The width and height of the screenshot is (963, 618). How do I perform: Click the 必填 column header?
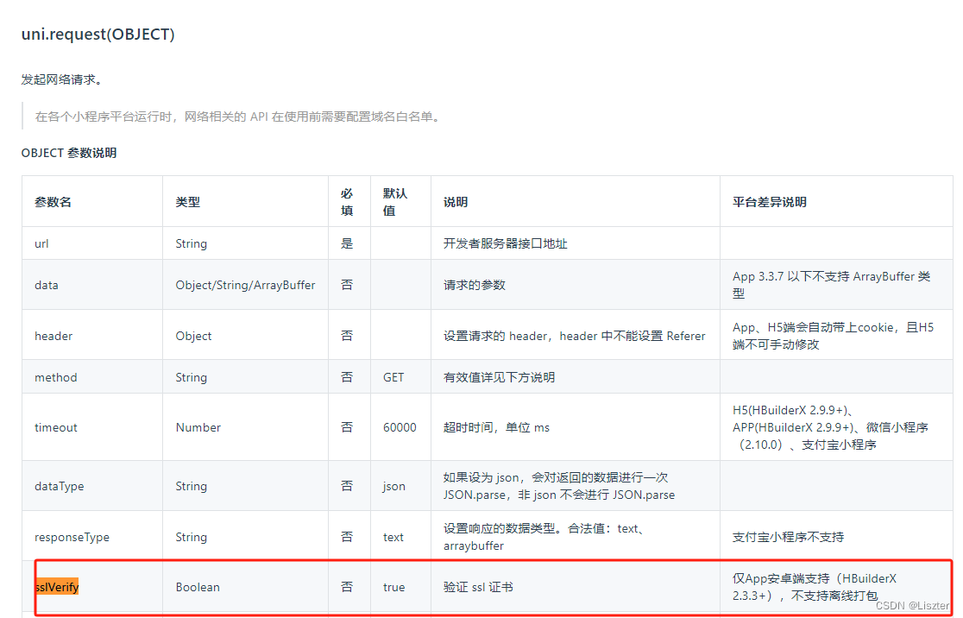pos(348,201)
